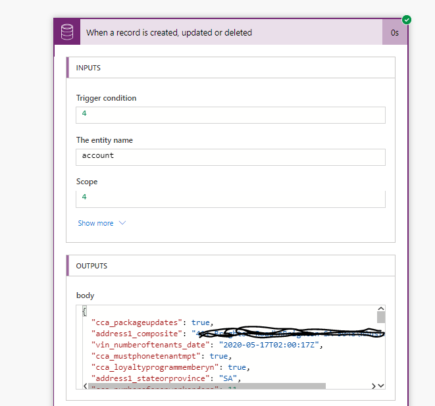Click the body horizontal scroll right arrow
Image resolution: width=435 pixels, height=406 pixels.
coord(373,386)
